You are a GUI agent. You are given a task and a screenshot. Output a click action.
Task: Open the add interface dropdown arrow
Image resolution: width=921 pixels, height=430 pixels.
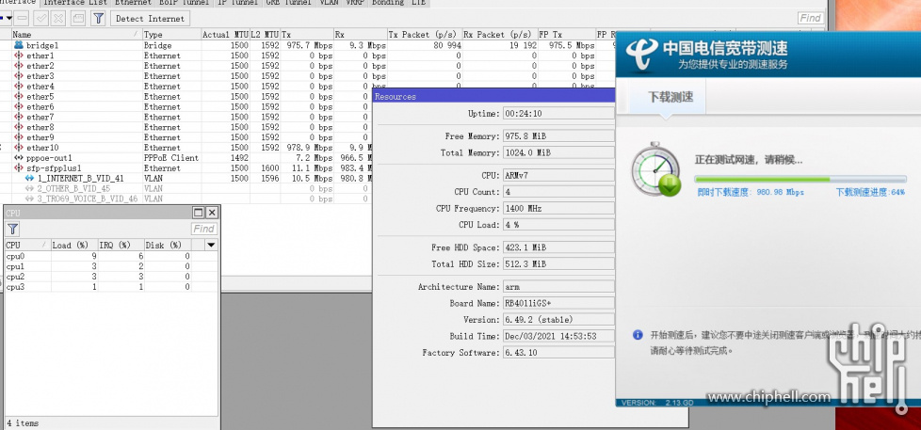point(8,18)
